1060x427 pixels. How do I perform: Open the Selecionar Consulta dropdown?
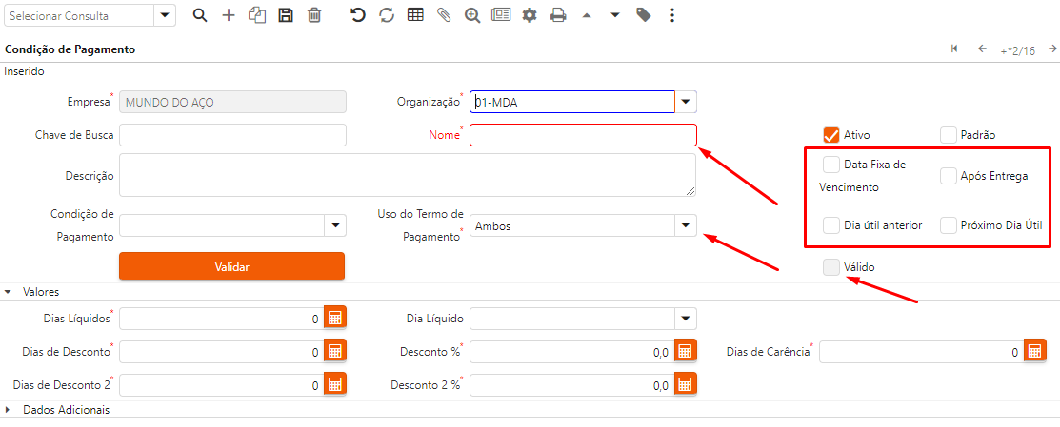pyautogui.click(x=165, y=16)
